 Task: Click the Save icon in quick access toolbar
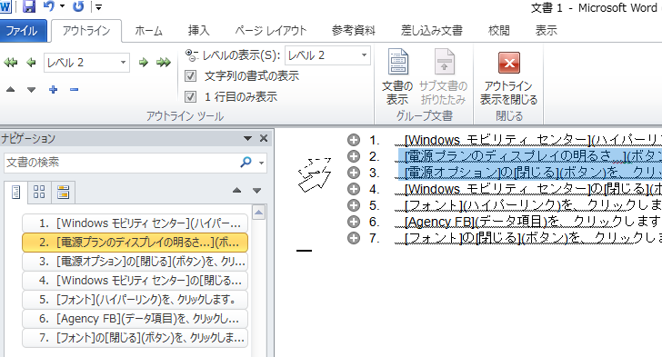tap(29, 6)
